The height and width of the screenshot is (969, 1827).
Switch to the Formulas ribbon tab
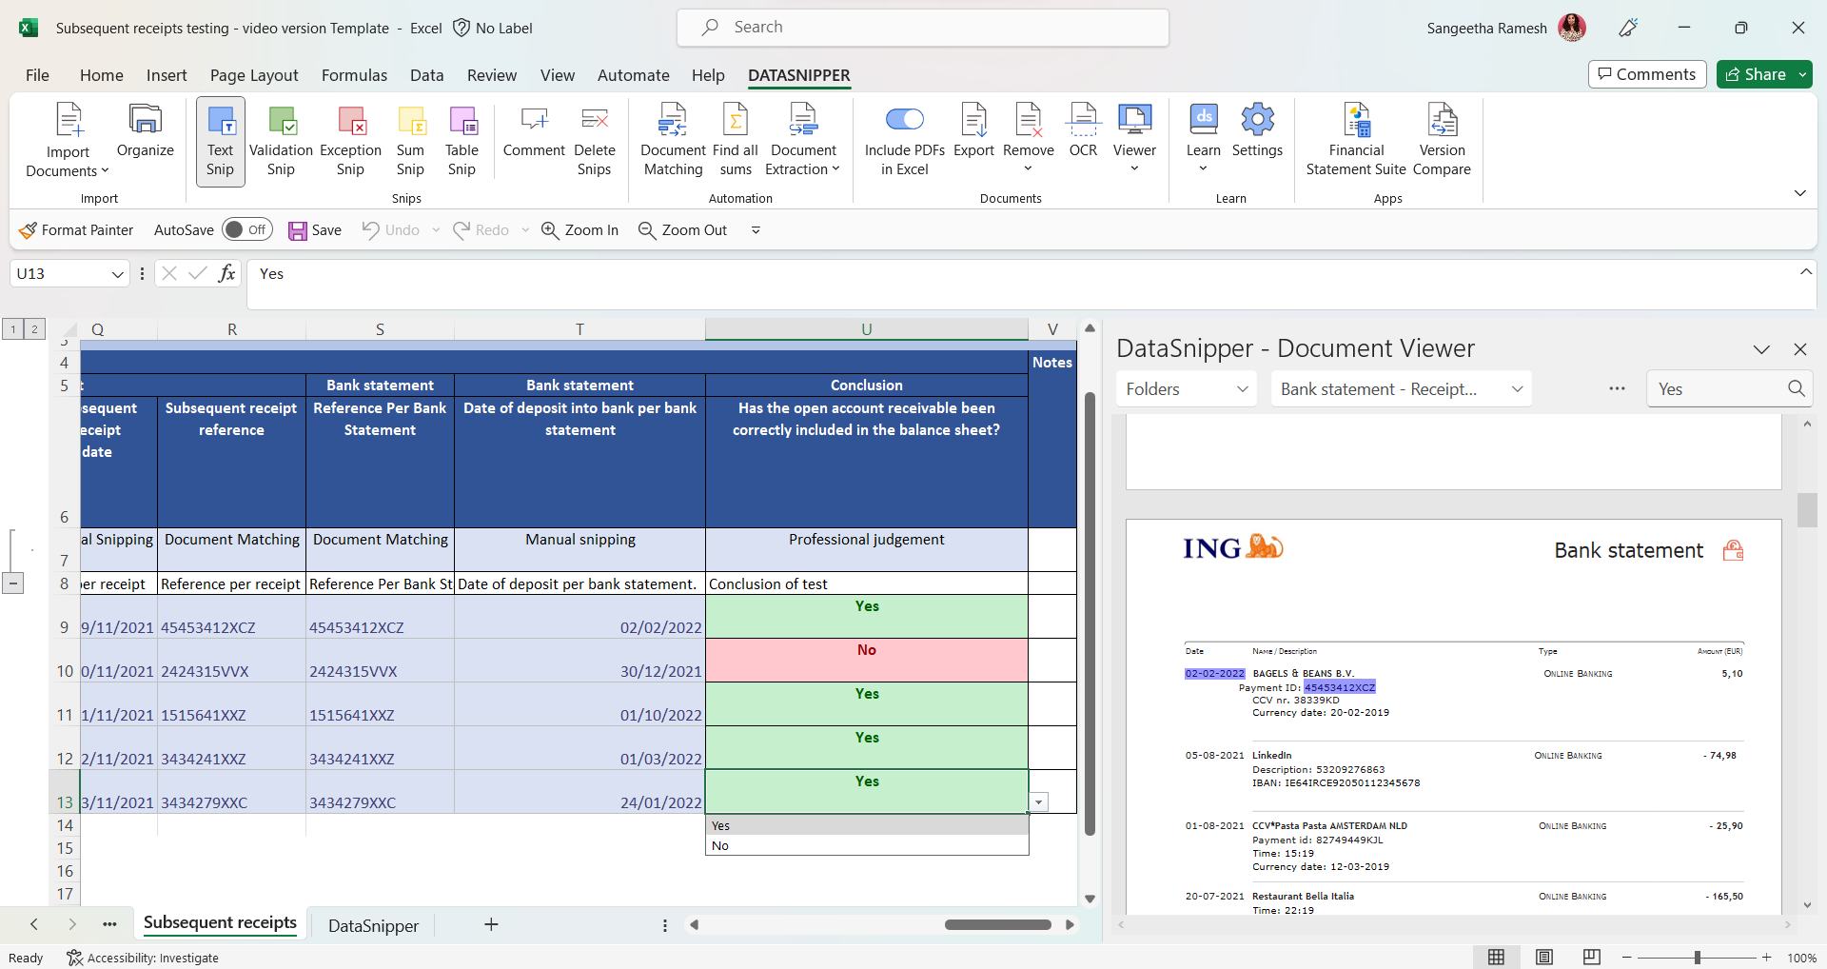coord(354,75)
